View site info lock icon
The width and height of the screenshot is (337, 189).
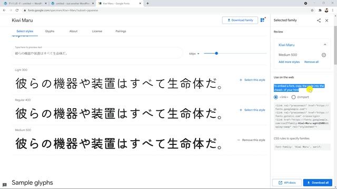25,10
